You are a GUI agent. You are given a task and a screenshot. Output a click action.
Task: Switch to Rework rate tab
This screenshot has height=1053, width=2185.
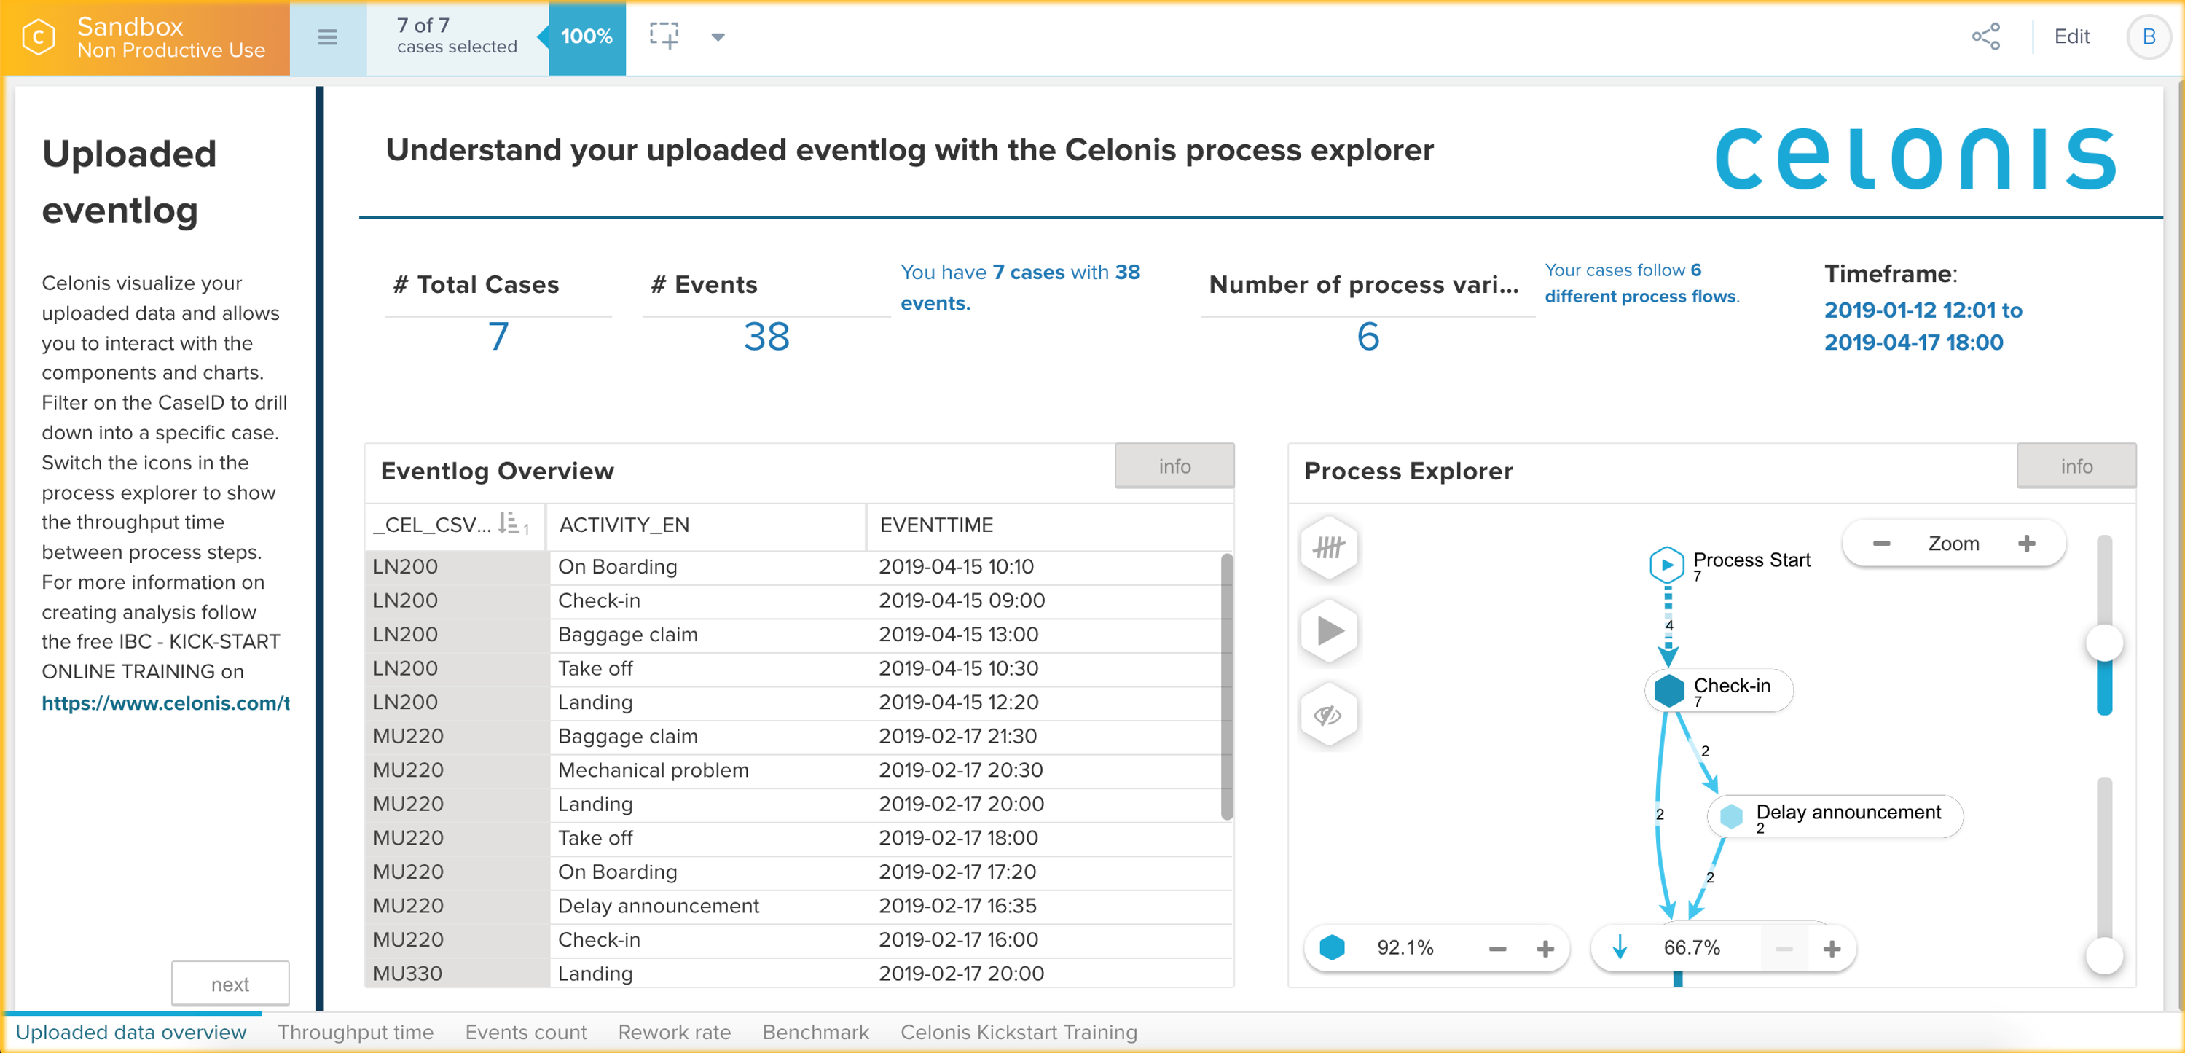point(673,1032)
